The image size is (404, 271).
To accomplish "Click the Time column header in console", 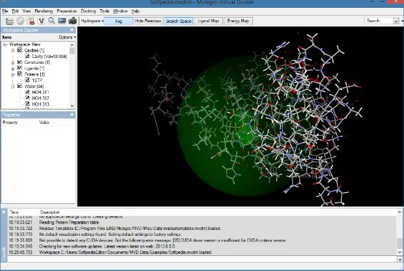I will point(14,212).
